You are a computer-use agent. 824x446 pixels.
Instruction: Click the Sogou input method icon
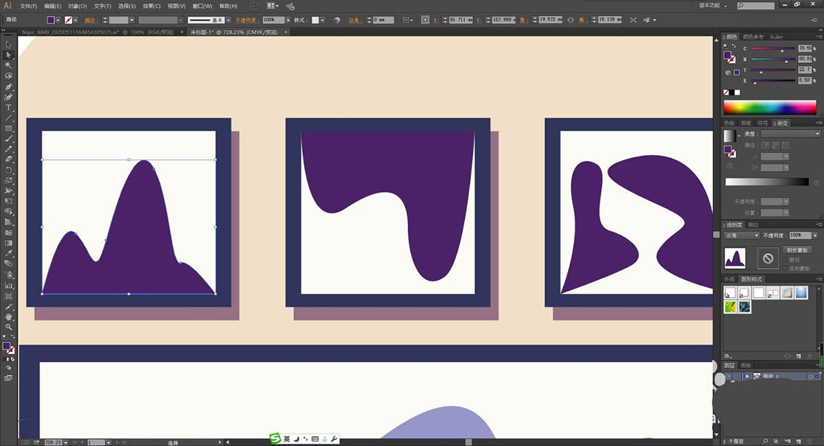[275, 438]
